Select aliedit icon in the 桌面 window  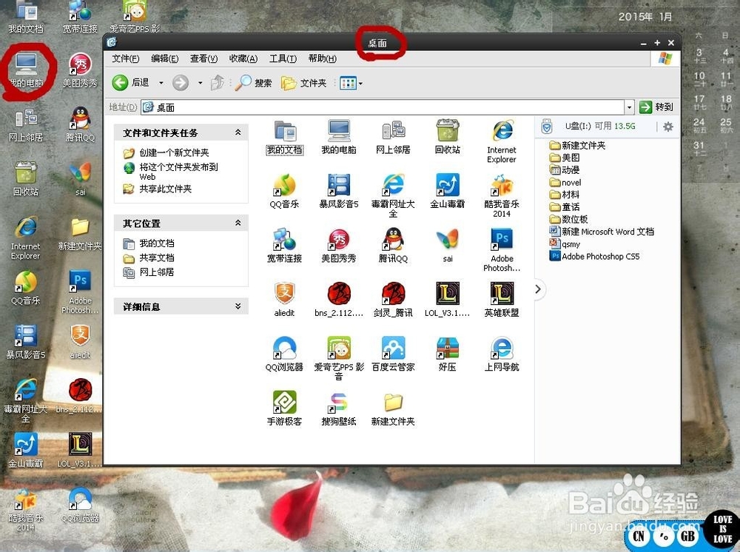pyautogui.click(x=284, y=300)
